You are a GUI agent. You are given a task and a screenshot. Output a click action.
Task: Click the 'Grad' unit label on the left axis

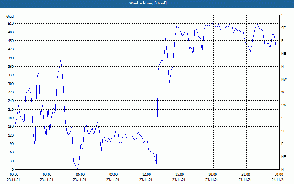pos(10,17)
